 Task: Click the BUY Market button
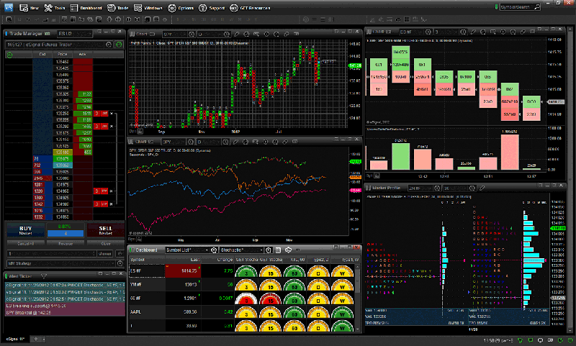26,230
